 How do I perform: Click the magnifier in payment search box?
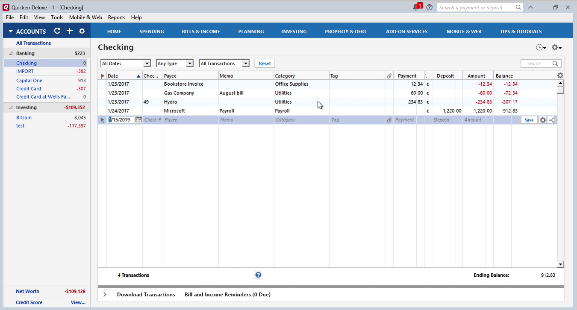(x=518, y=7)
